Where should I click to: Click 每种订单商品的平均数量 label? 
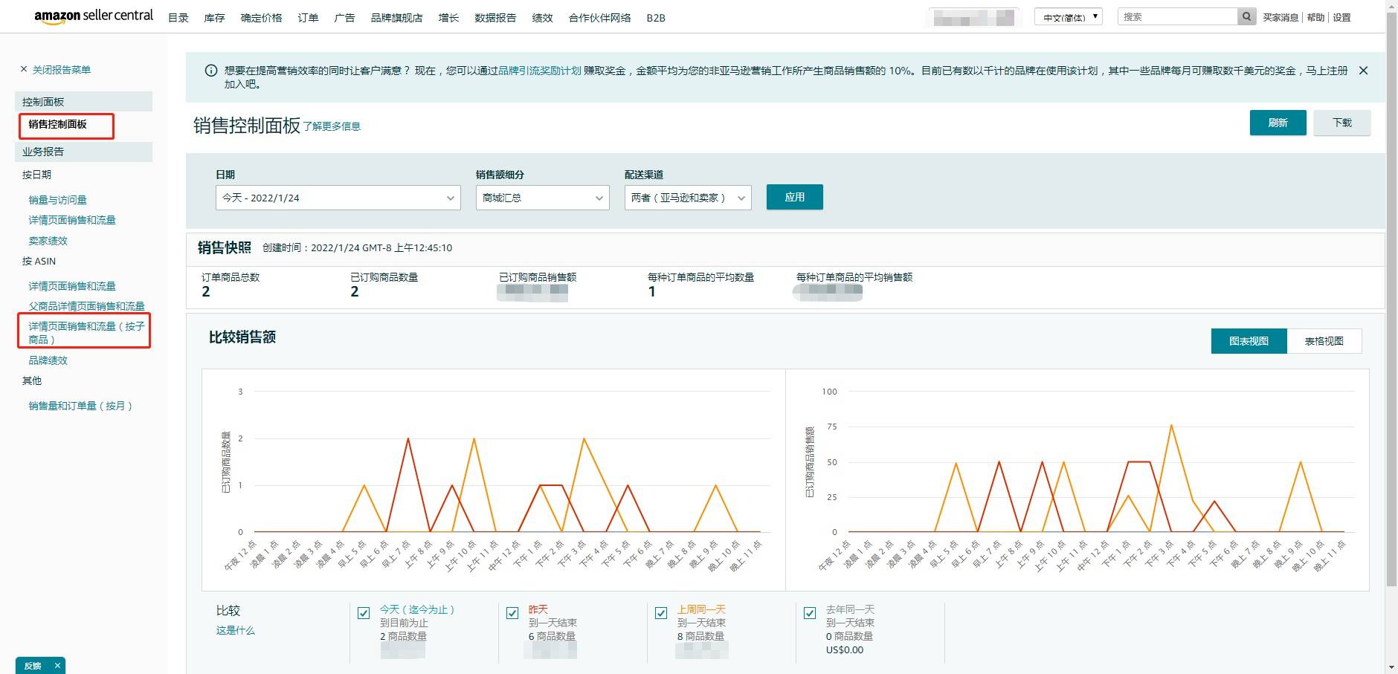click(700, 277)
